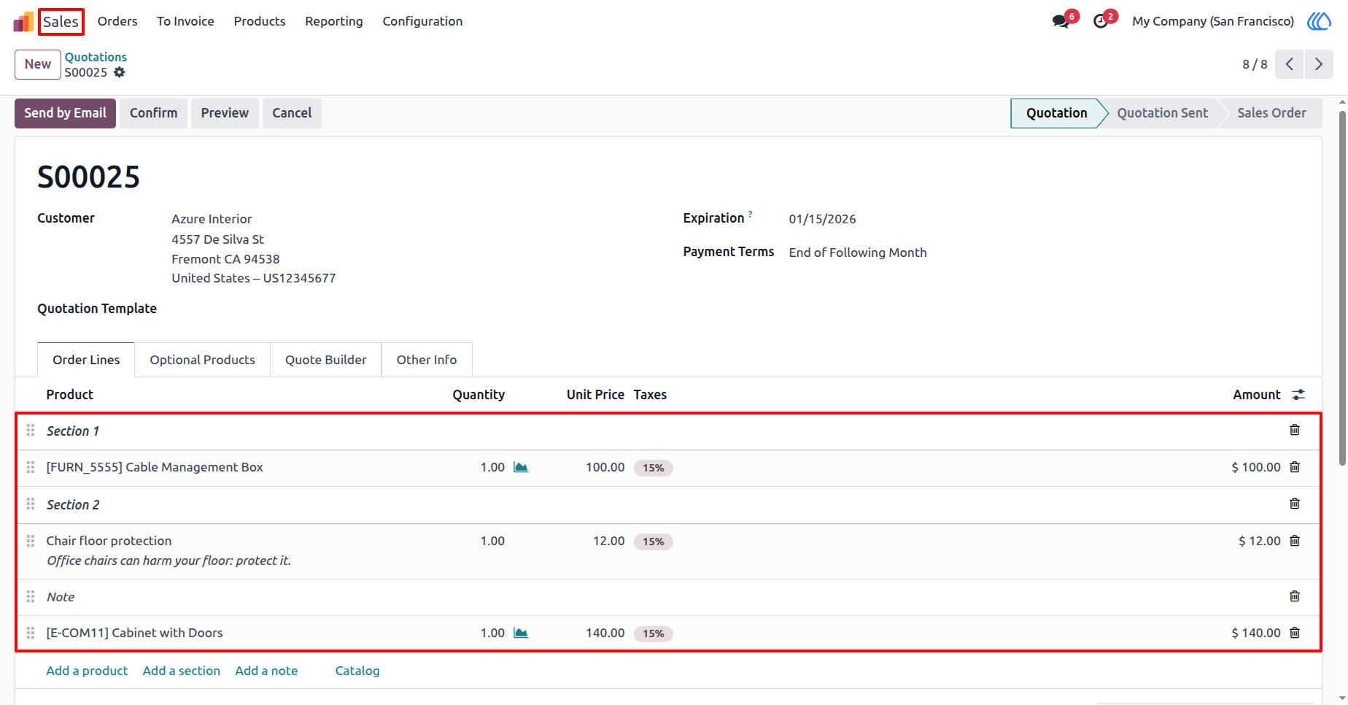This screenshot has width=1348, height=705.
Task: Click Add a section link
Action: pos(182,671)
